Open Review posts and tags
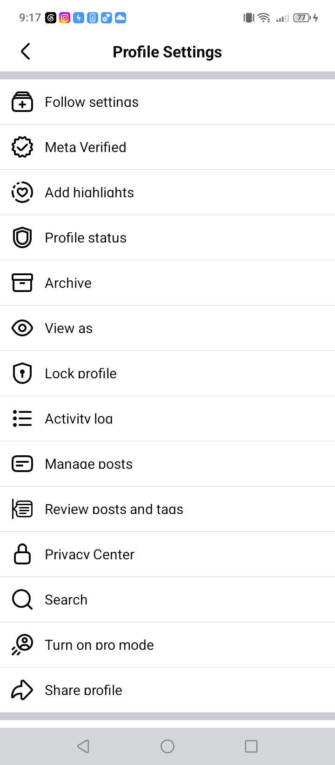 click(167, 509)
